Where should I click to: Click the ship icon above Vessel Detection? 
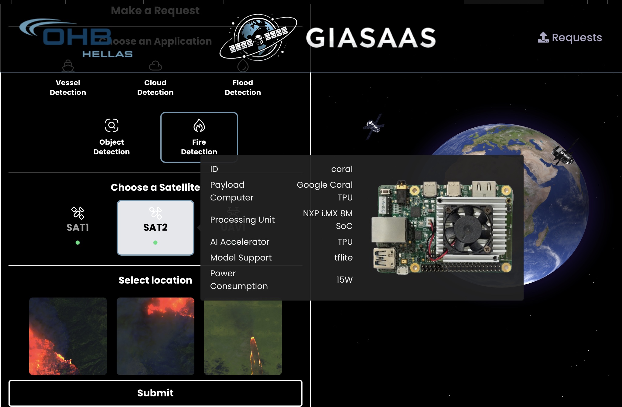[x=68, y=66]
